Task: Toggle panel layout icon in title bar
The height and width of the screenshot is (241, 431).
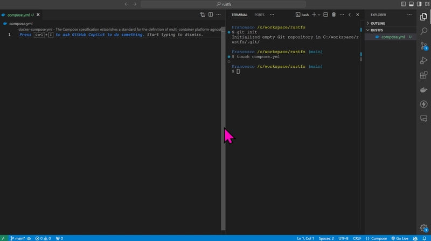Action: [x=411, y=4]
